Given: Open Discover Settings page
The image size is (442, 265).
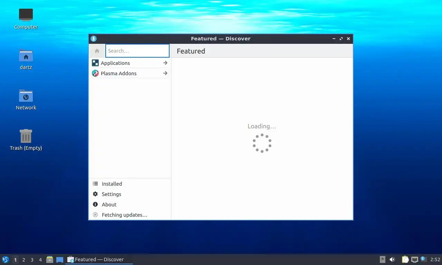Looking at the screenshot, I should [130, 194].
